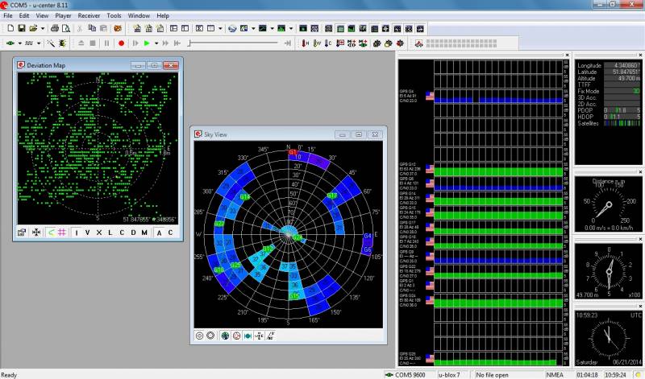
Task: Expand the Open folder dropdown arrow
Action: tap(43, 29)
